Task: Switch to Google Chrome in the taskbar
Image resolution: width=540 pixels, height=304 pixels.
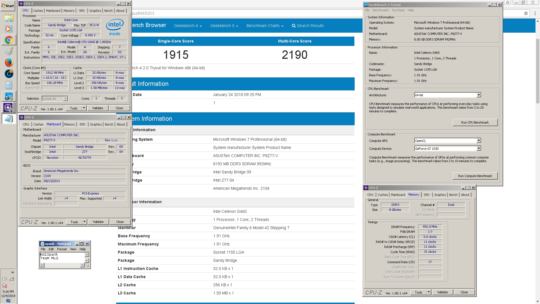Action: pyautogui.click(x=9, y=40)
